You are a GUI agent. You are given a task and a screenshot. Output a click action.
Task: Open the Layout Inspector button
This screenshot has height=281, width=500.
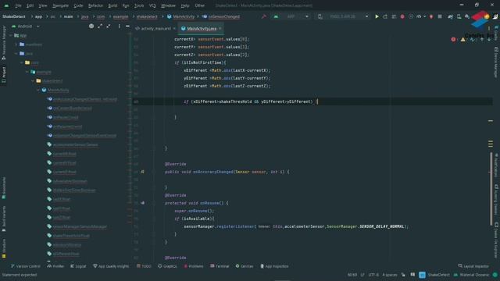pyautogui.click(x=473, y=266)
